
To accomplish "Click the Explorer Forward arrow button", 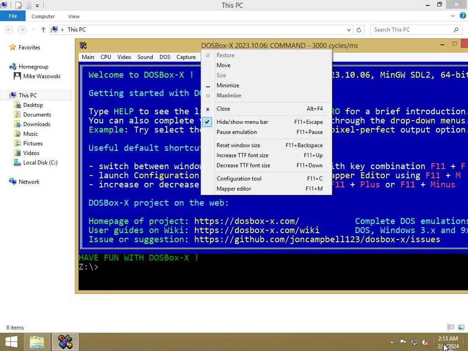I will (22, 30).
